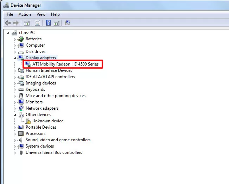
Task: Collapse the Display adapters node
Action: [x=15, y=58]
